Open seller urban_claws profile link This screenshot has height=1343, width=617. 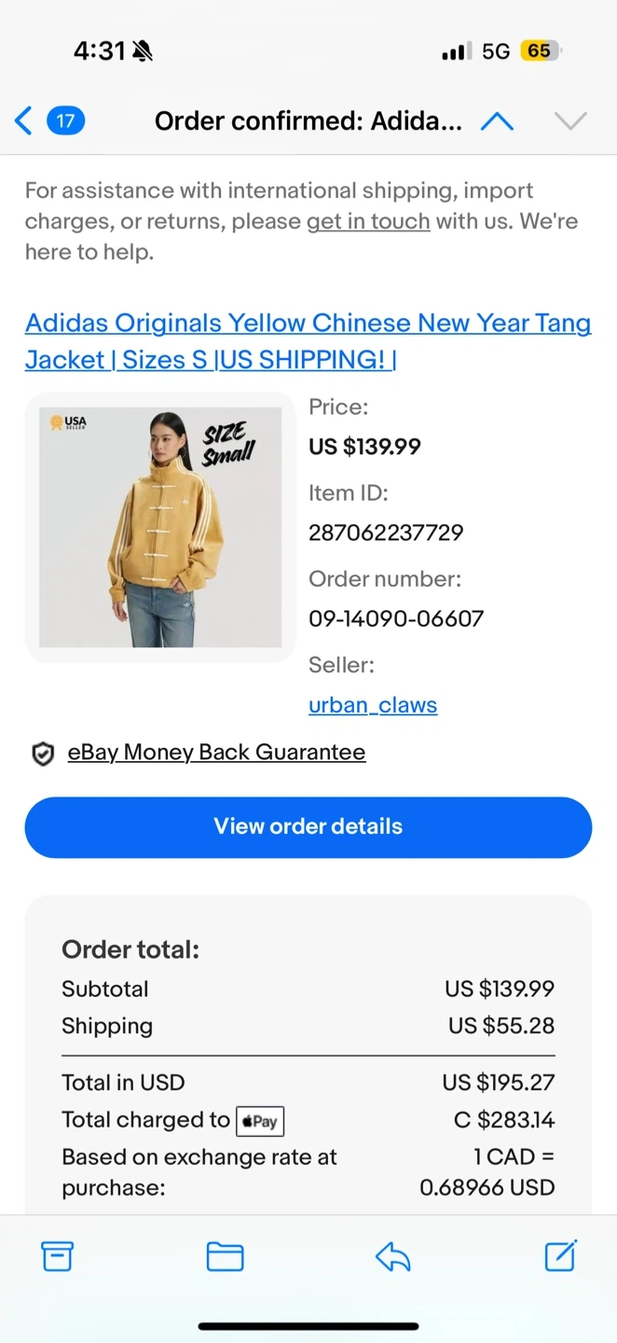point(373,705)
